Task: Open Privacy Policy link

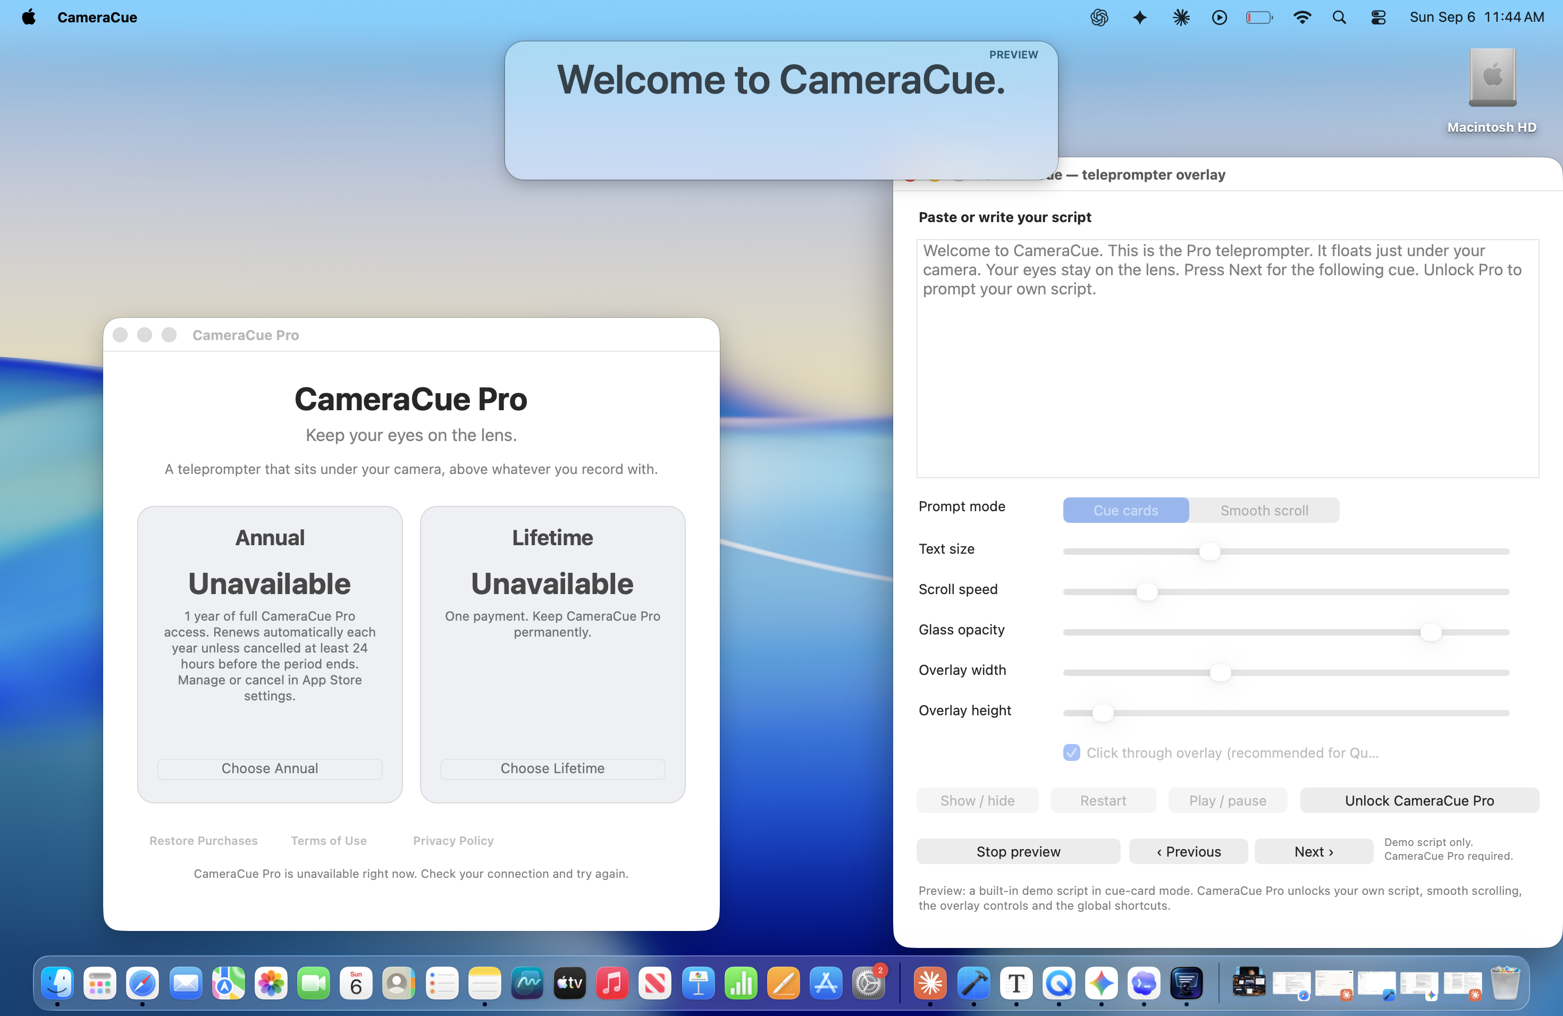Action: pos(453,841)
